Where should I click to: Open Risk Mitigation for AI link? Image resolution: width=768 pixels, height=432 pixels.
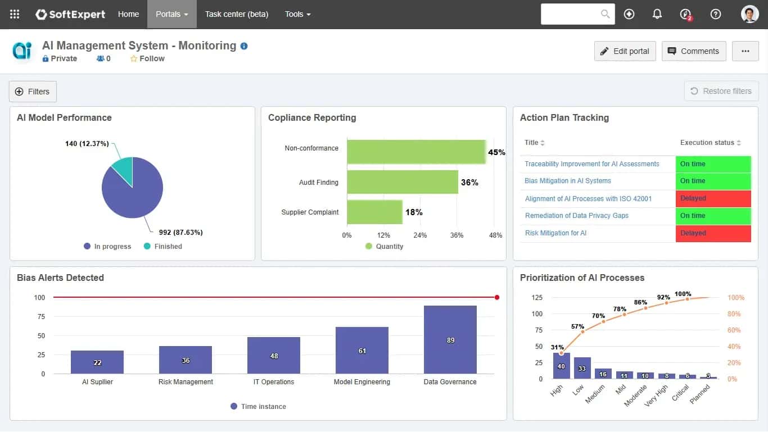[x=555, y=233]
